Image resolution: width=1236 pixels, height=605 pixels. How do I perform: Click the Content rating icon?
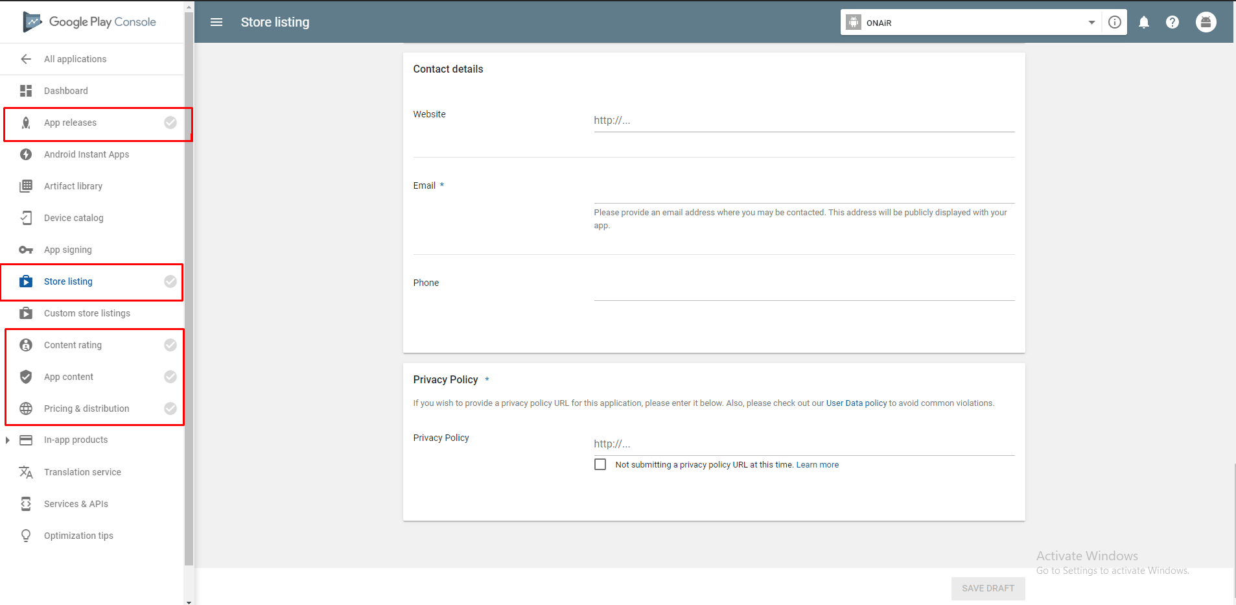(26, 345)
